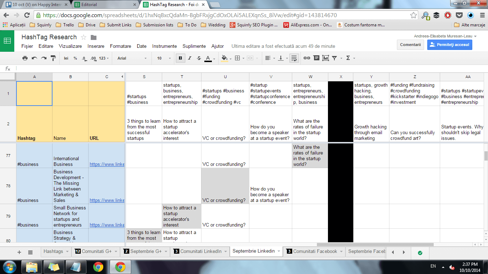Toggle bold formatting

click(180, 58)
